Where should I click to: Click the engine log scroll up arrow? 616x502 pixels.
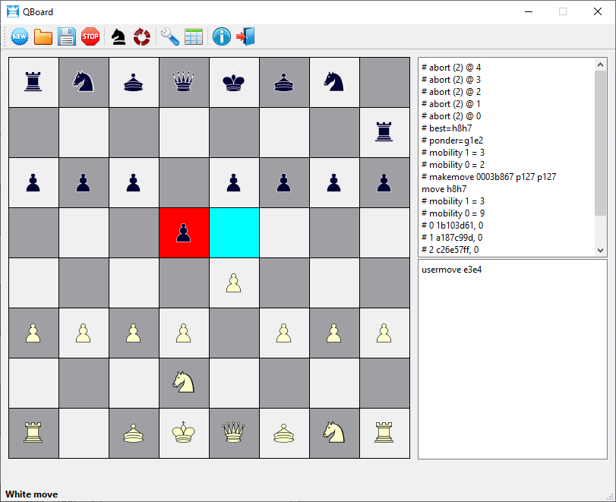coord(600,65)
